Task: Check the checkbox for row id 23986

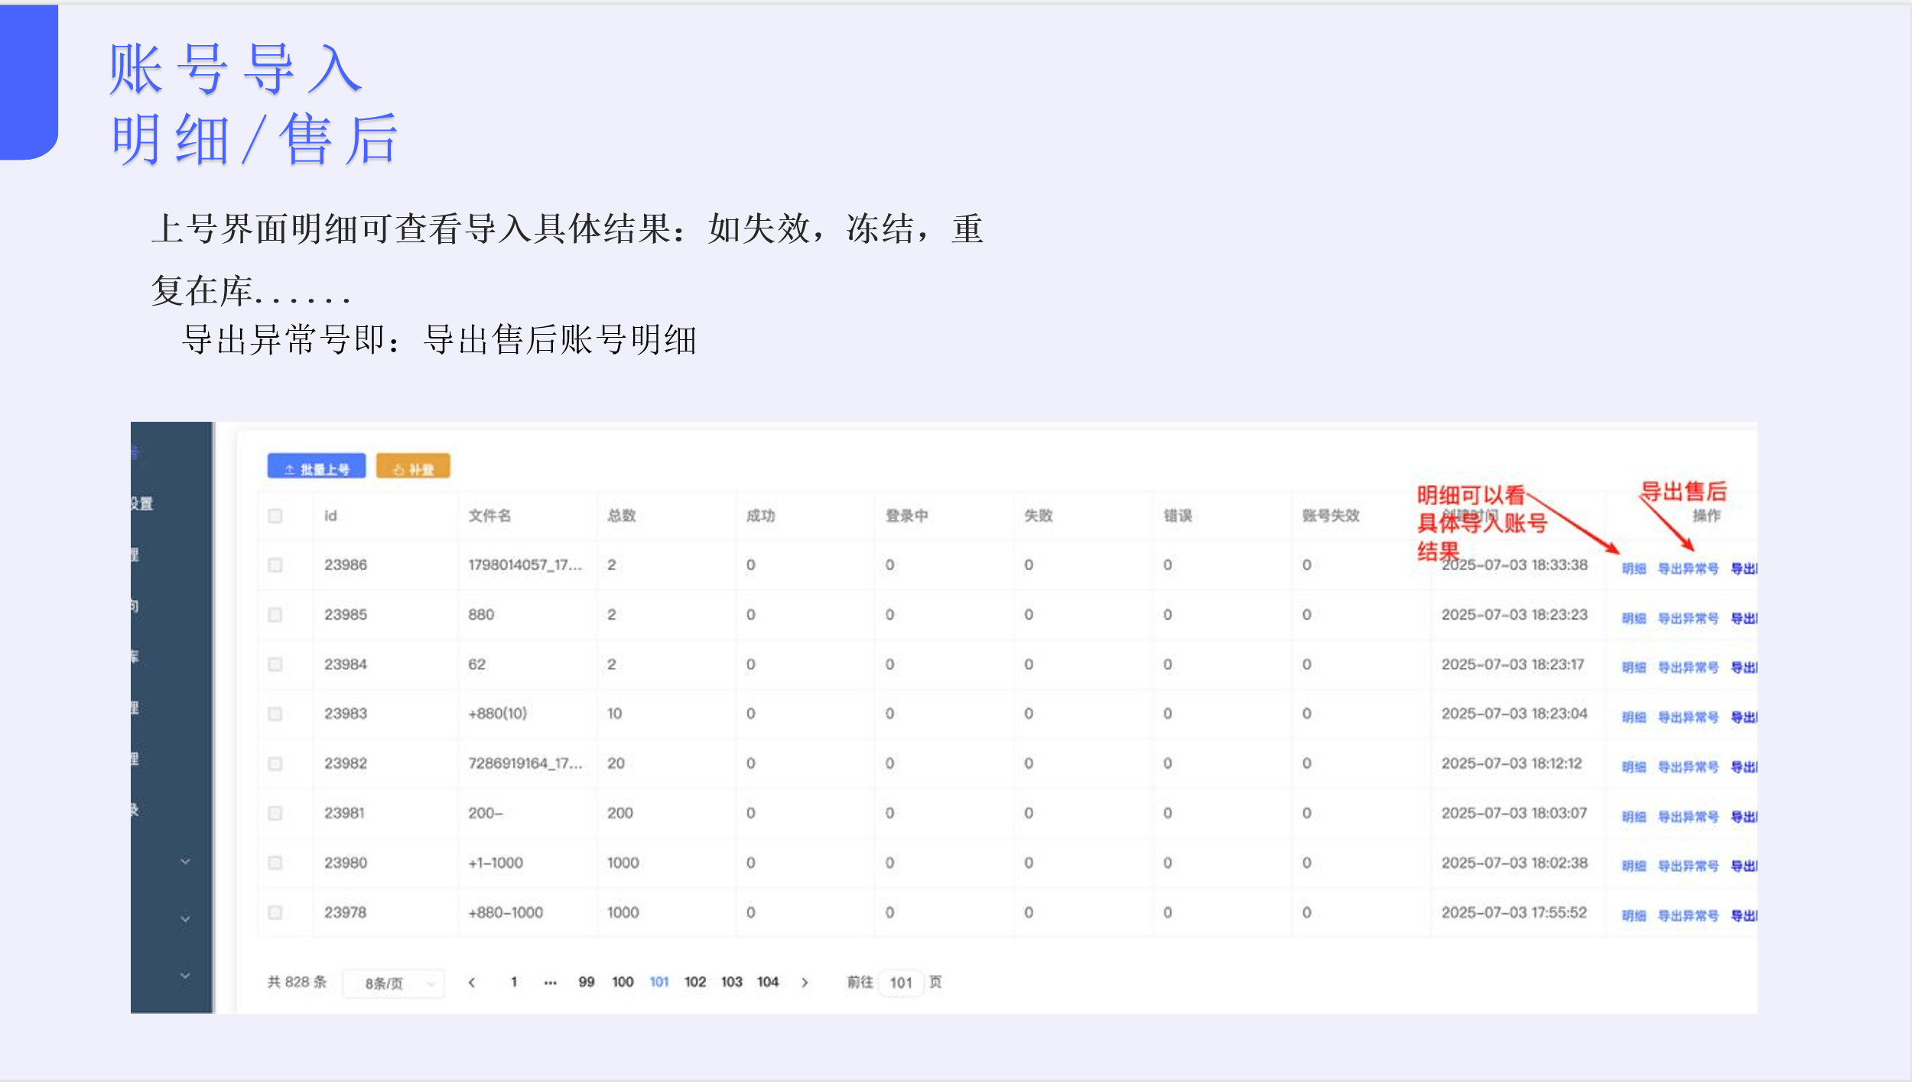Action: [x=276, y=565]
